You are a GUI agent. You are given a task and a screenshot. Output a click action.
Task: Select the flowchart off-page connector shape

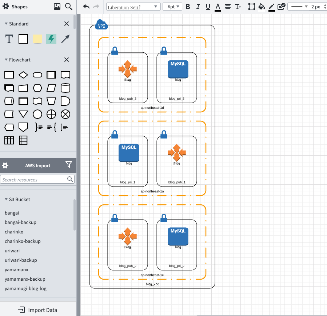click(23, 127)
